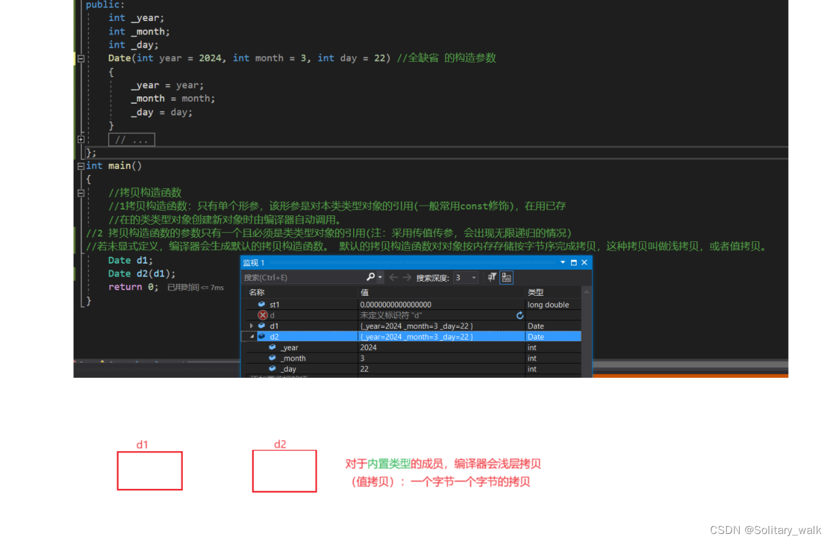
Task: Click the search magnifier icon in Watch 1
Action: pyautogui.click(x=370, y=277)
